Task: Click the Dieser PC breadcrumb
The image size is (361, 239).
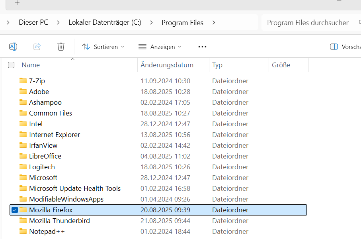Action: pos(33,22)
